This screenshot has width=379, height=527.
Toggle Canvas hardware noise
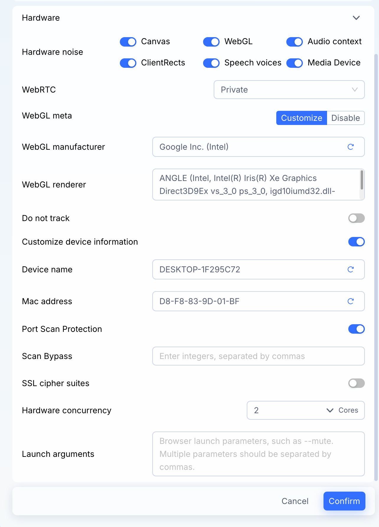pyautogui.click(x=128, y=42)
